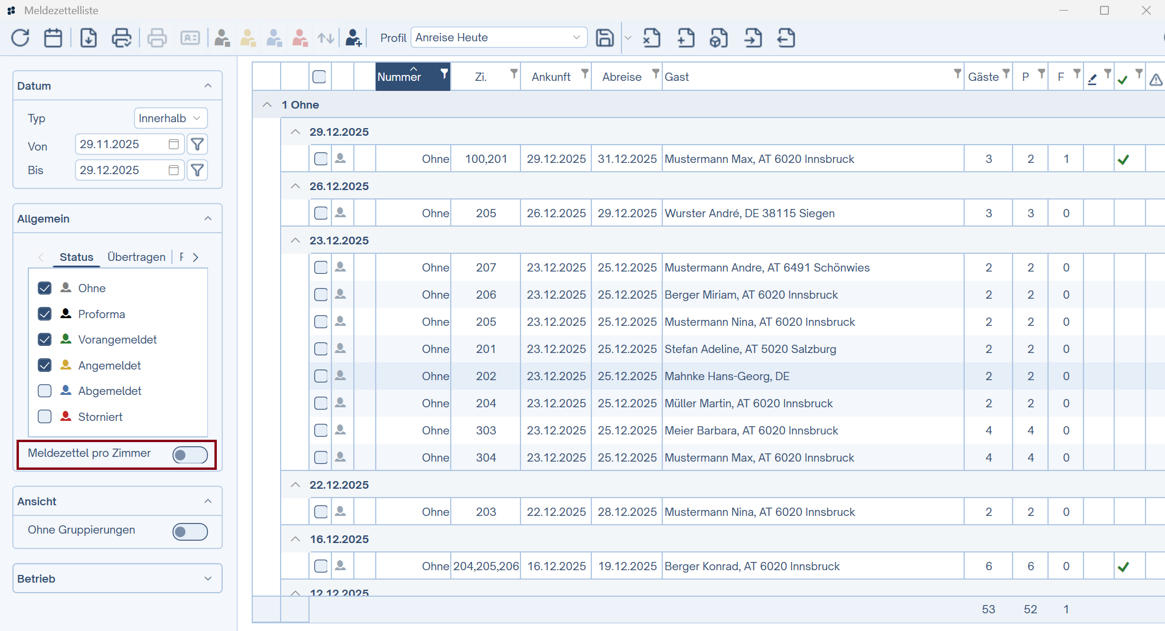
Task: Enable Meldezettel pro Zimmer toggle
Action: coord(190,455)
